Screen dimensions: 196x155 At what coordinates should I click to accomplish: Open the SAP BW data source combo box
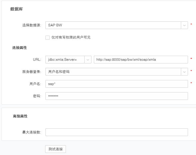coord(113,25)
